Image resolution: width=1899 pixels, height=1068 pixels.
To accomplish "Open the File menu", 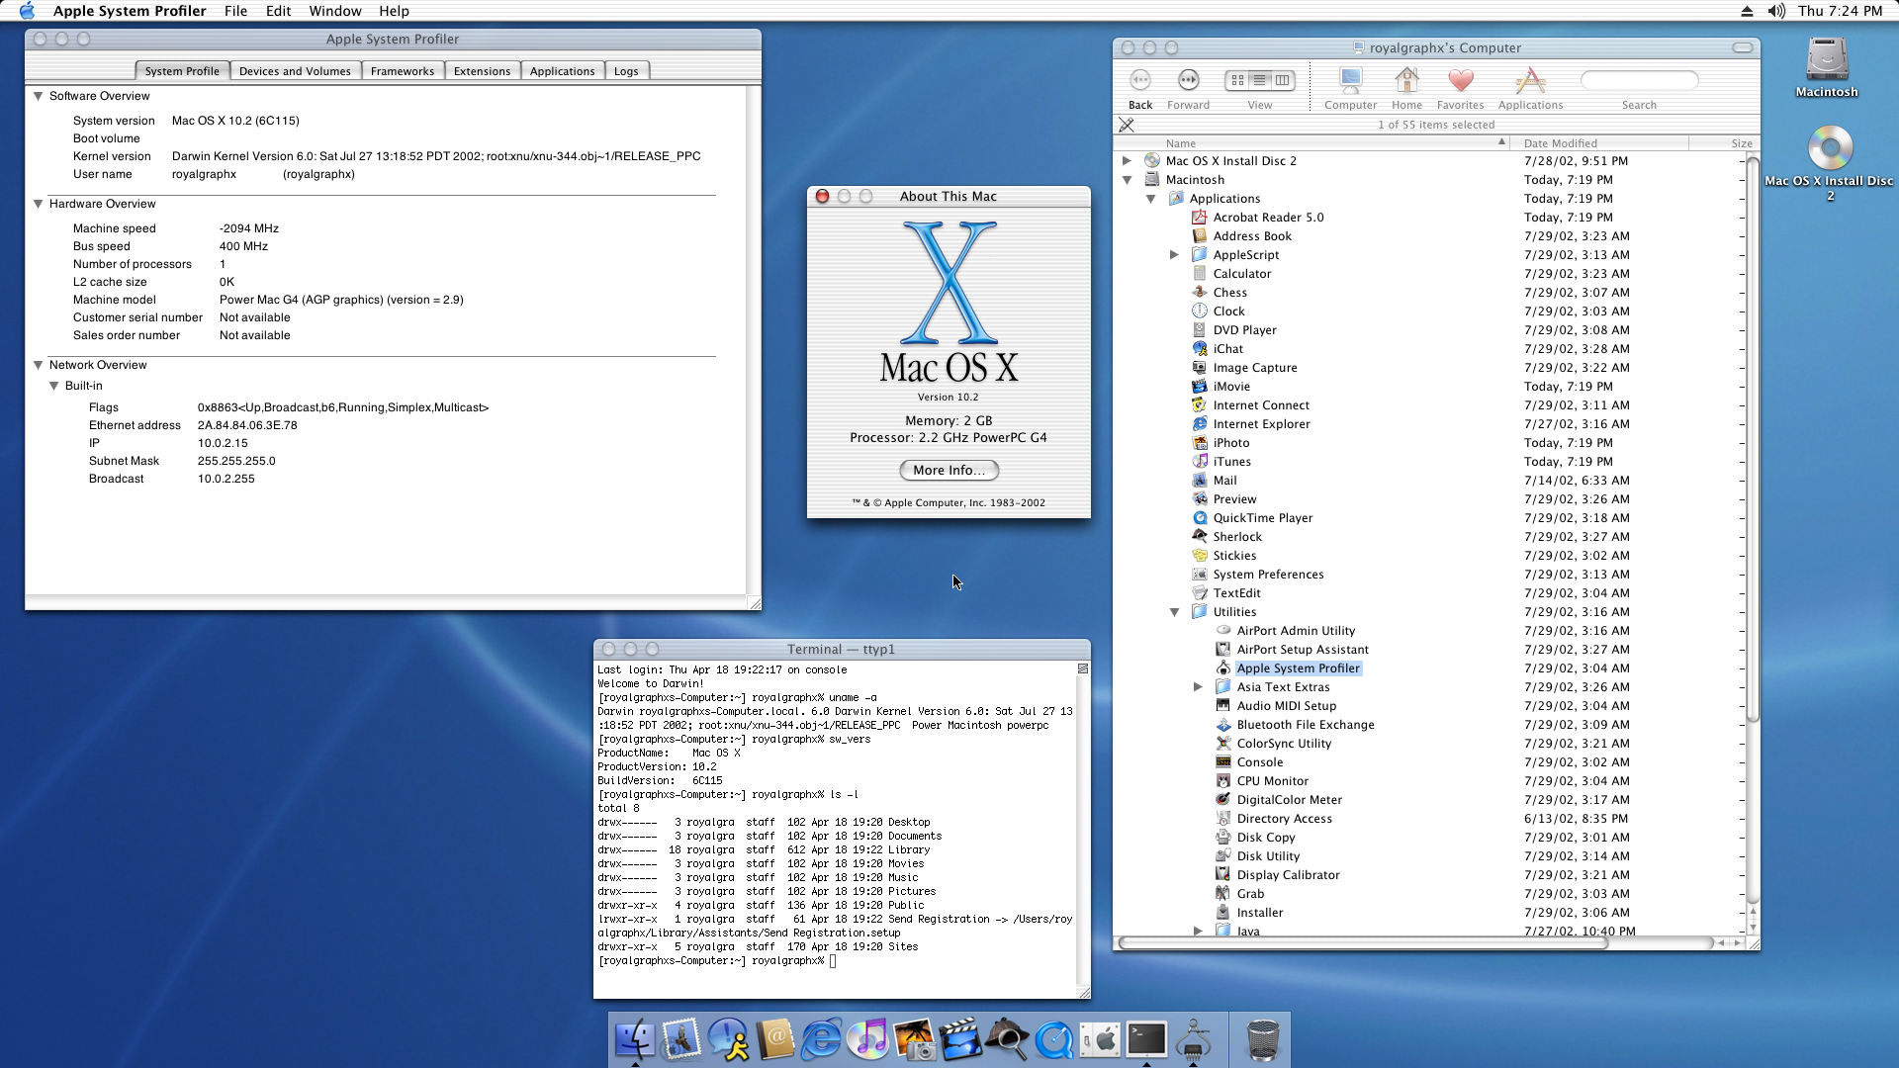I will [x=235, y=11].
